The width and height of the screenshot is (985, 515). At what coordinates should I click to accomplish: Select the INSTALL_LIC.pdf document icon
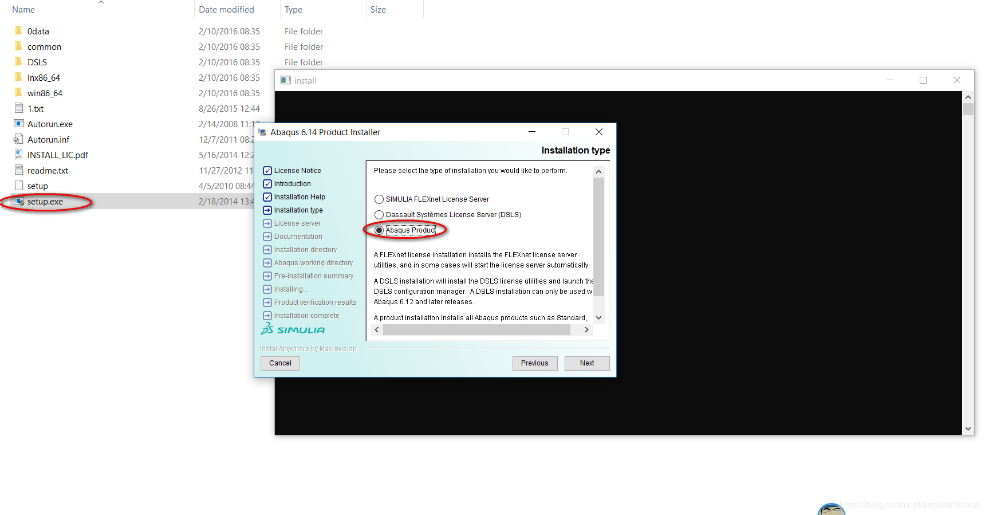(19, 154)
